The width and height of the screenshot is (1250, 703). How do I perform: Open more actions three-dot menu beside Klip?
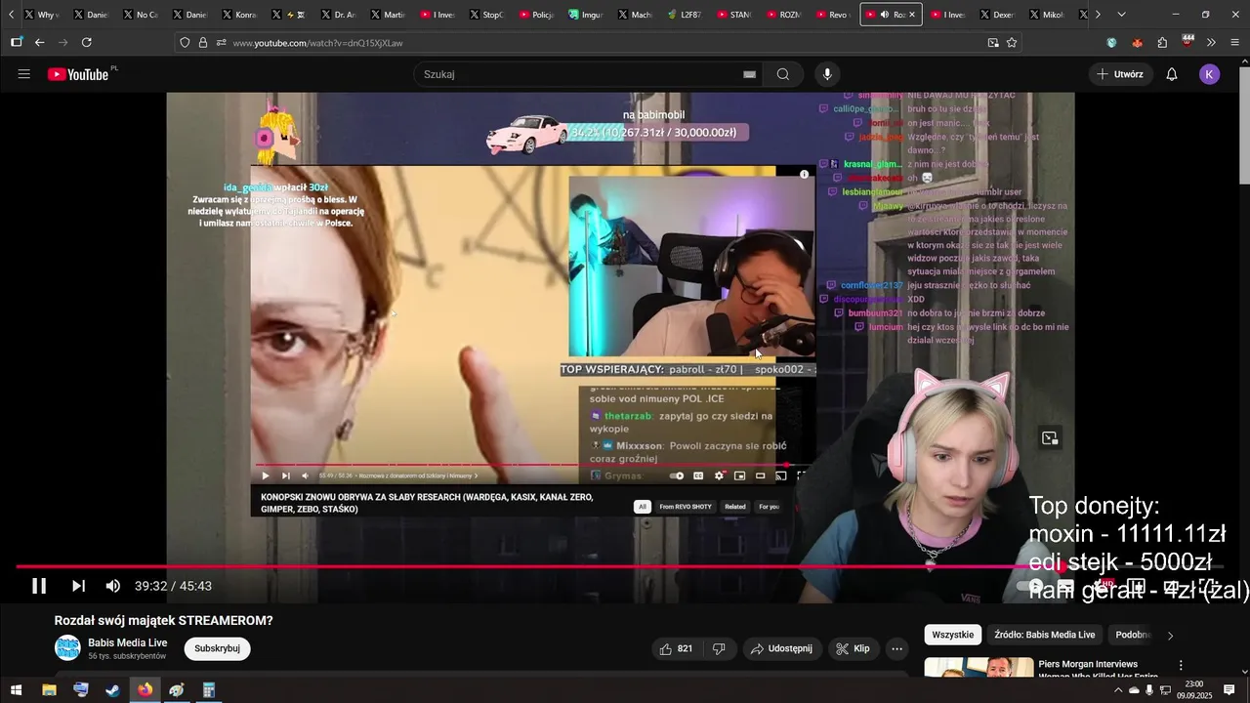897,648
